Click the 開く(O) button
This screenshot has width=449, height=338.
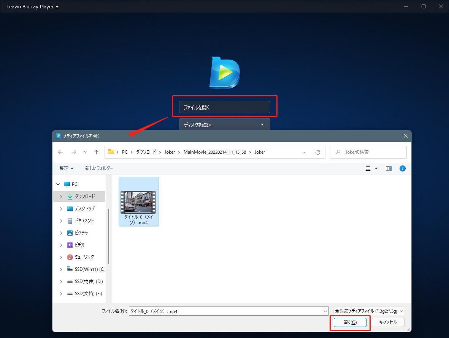pyautogui.click(x=350, y=322)
